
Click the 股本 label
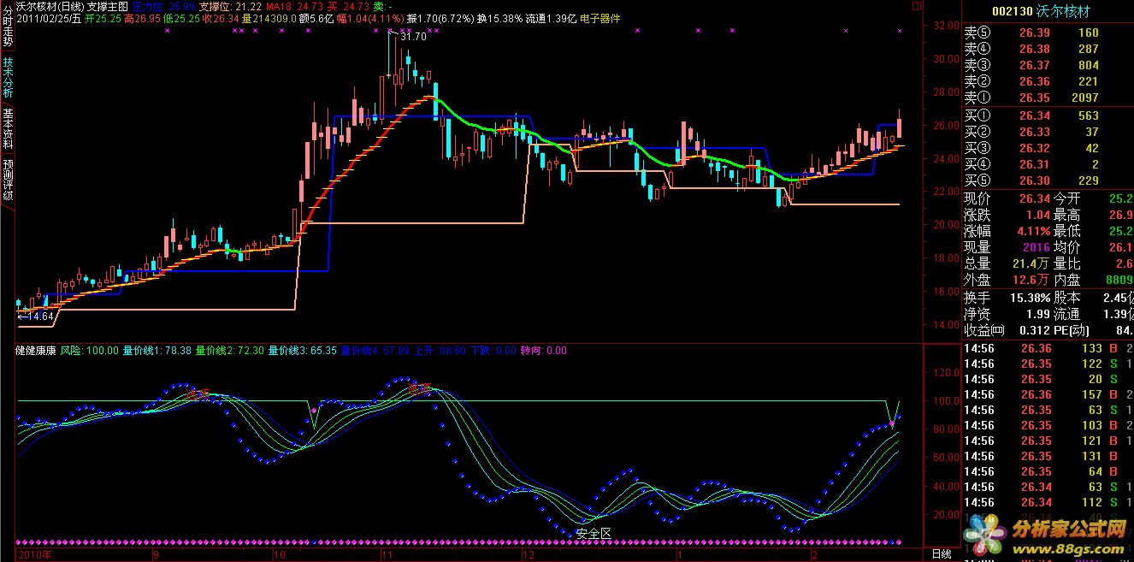click(1066, 298)
